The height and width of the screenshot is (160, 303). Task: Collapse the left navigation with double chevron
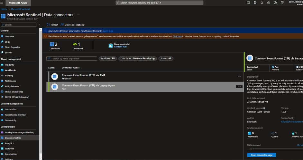click(40, 25)
